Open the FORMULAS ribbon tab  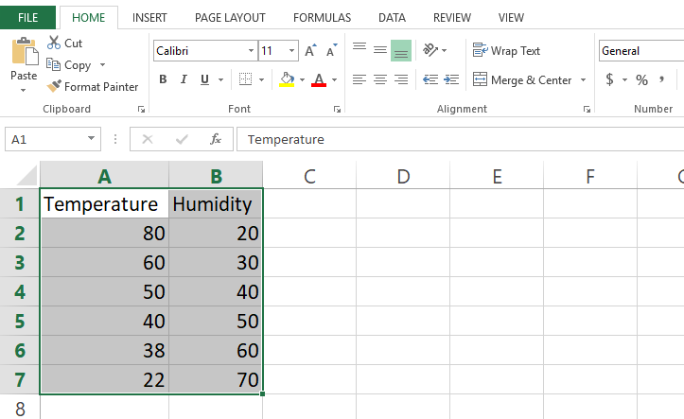322,17
